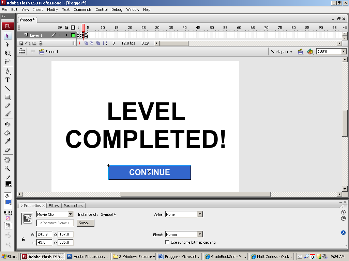Select the Paint Bucket tool
Image resolution: width=349 pixels, height=261 pixels.
[x=7, y=133]
